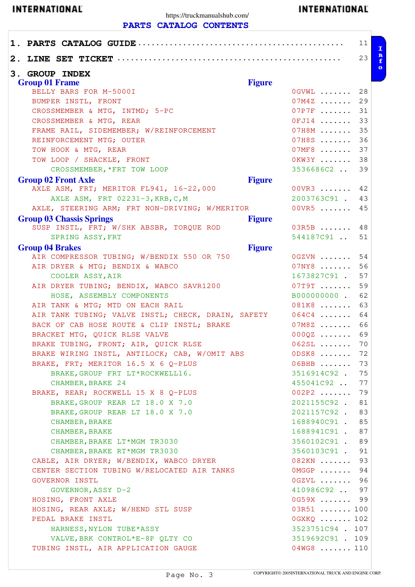
Task: Click CROSSMEMBER & MTG, INTMD; 5-PC entry
Action: [x=102, y=111]
